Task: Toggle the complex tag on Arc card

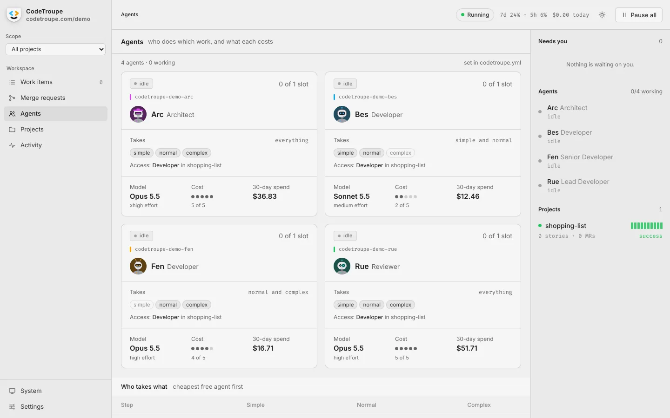Action: [197, 153]
